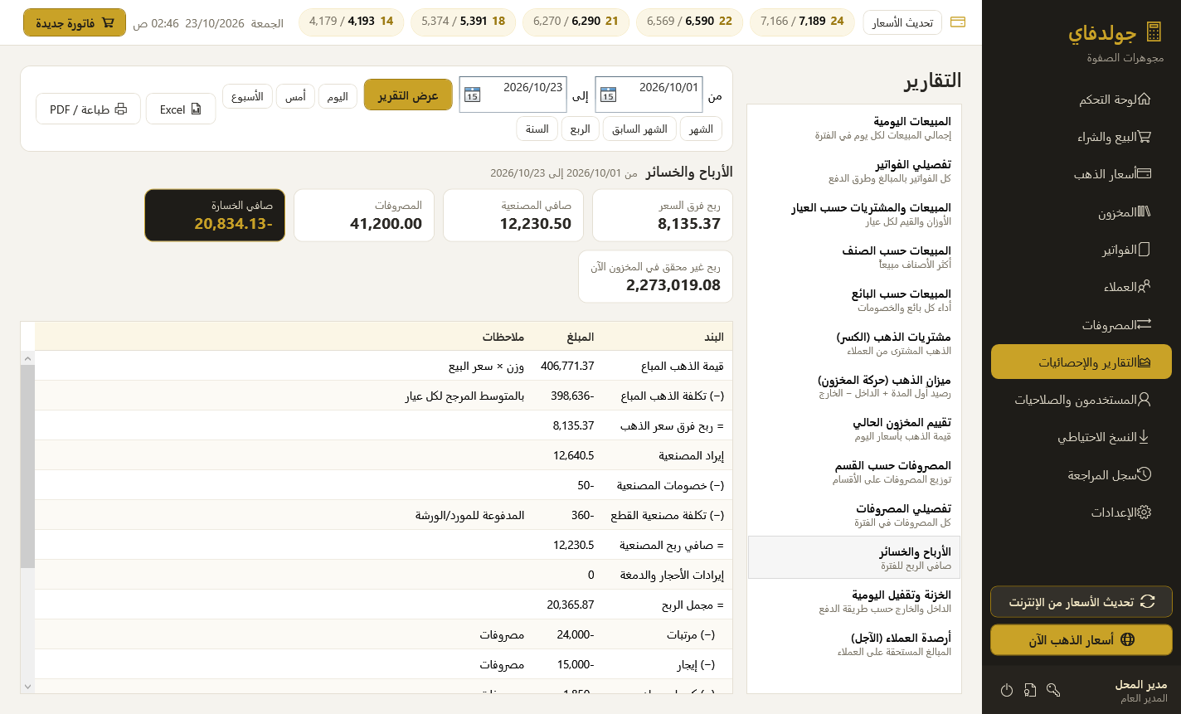1181x714 pixels.
Task: Click the card icon beside تحديث الأسعار
Action: (x=957, y=22)
